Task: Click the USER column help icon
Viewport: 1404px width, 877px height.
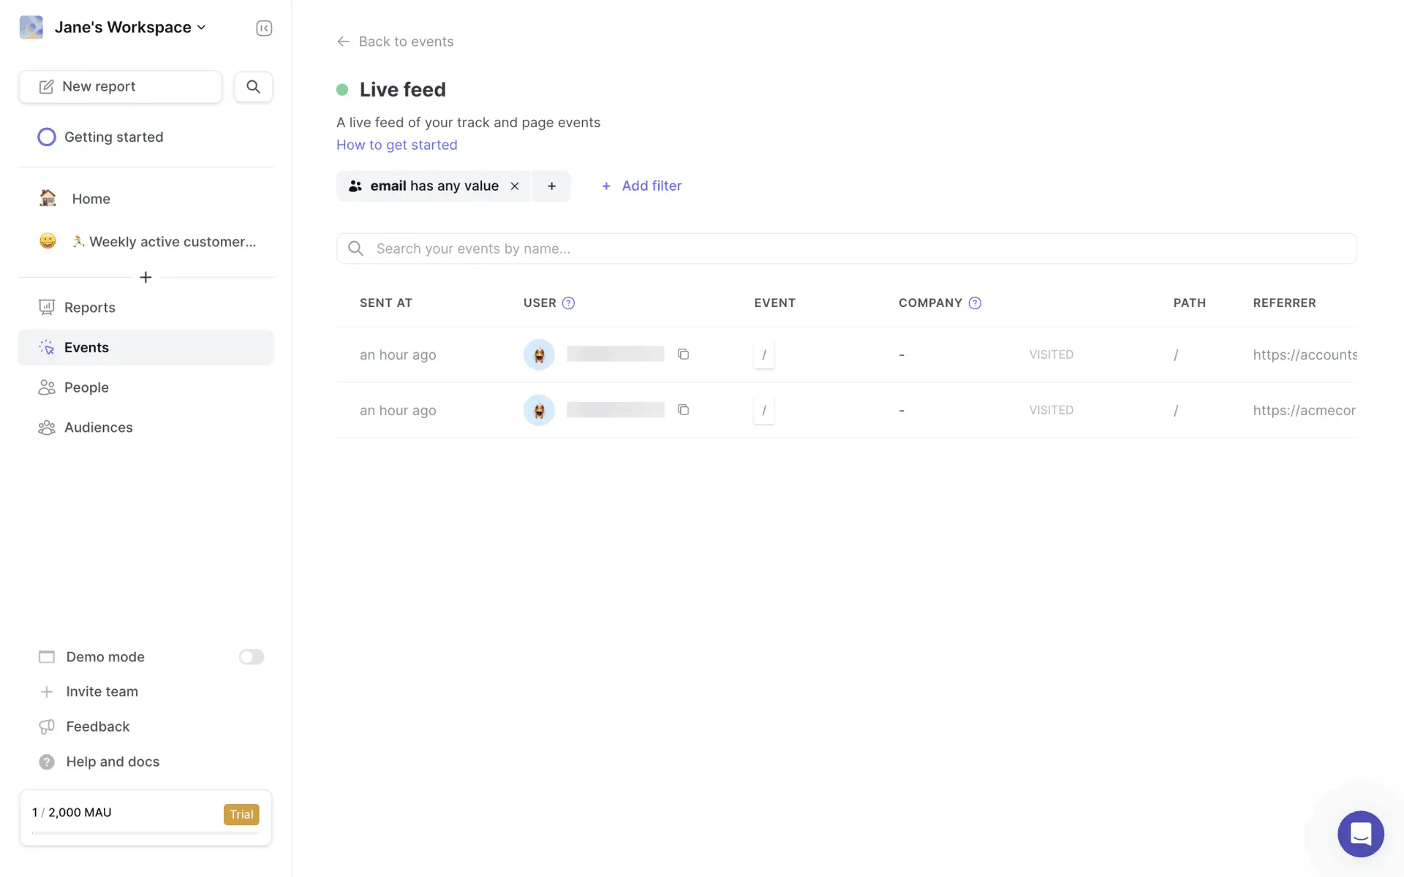Action: 568,303
